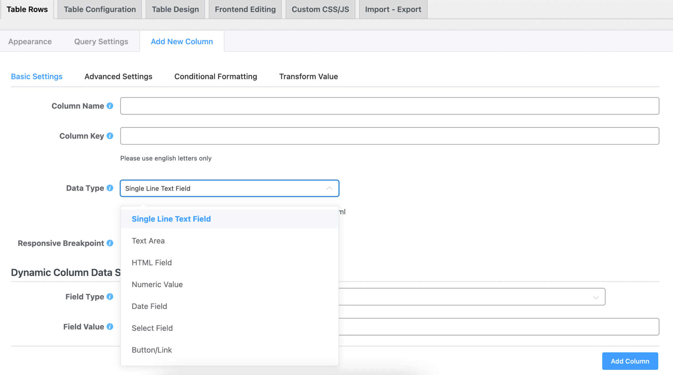Focus the Column Name input field
The width and height of the screenshot is (673, 375).
point(389,106)
